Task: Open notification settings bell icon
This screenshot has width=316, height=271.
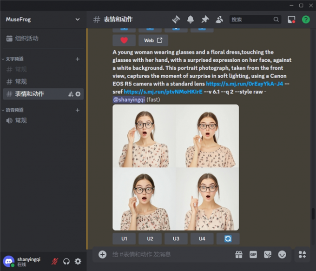Action: (191, 20)
